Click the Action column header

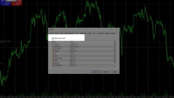click(x=92, y=42)
